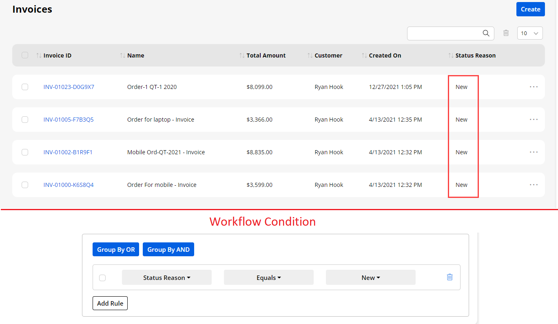This screenshot has width=558, height=324.
Task: Click the trash icon beside the search box
Action: coord(506,33)
